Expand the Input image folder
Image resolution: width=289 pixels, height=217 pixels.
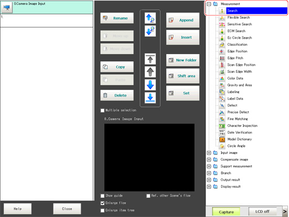coord(209,153)
